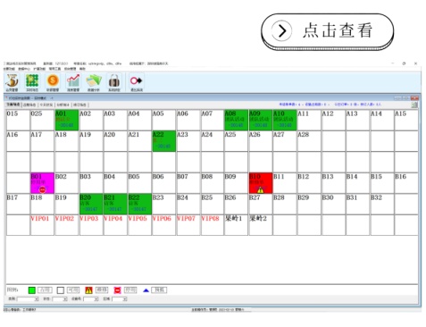
Task: Click the padlock system lock icon
Action: [114, 82]
